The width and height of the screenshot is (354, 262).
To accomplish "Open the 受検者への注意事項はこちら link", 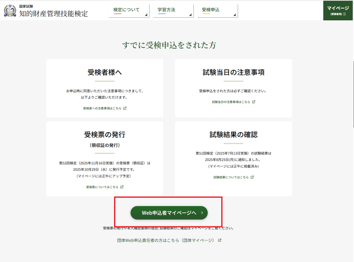I will point(102,108).
